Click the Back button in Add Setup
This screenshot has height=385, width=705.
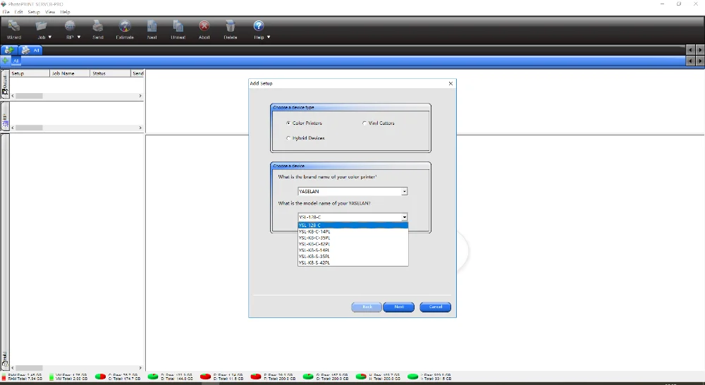pos(367,307)
